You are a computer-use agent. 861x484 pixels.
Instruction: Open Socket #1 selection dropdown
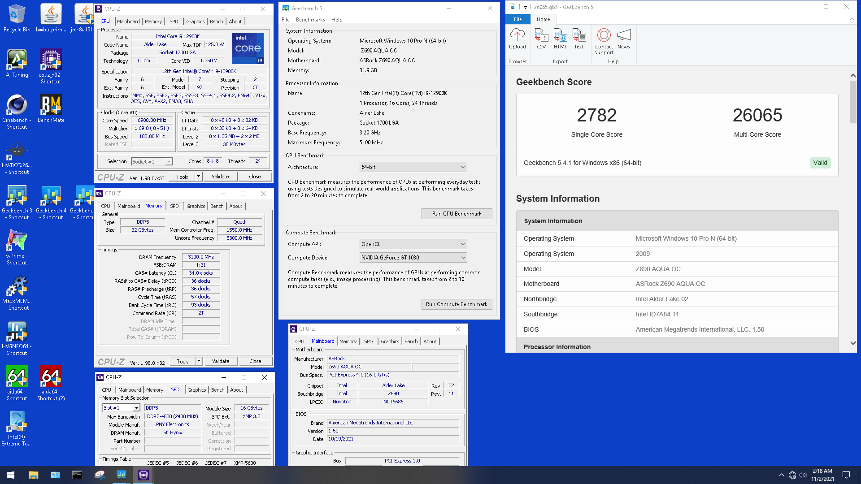(152, 161)
